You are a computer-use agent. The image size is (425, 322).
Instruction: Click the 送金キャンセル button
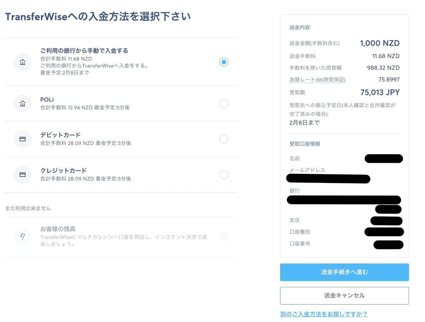[344, 295]
